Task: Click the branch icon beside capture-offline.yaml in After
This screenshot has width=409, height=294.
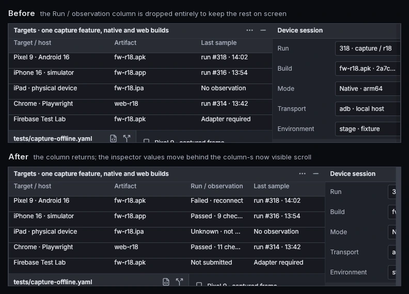Action: tap(180, 282)
